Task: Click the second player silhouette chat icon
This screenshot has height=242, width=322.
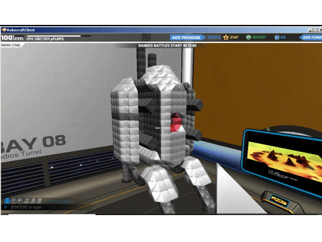Action: pos(33,200)
